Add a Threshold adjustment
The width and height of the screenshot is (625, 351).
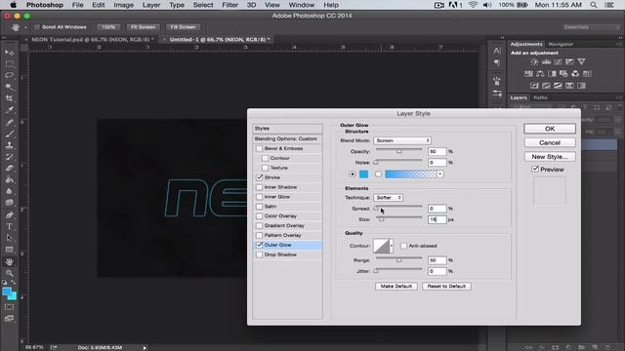558,86
